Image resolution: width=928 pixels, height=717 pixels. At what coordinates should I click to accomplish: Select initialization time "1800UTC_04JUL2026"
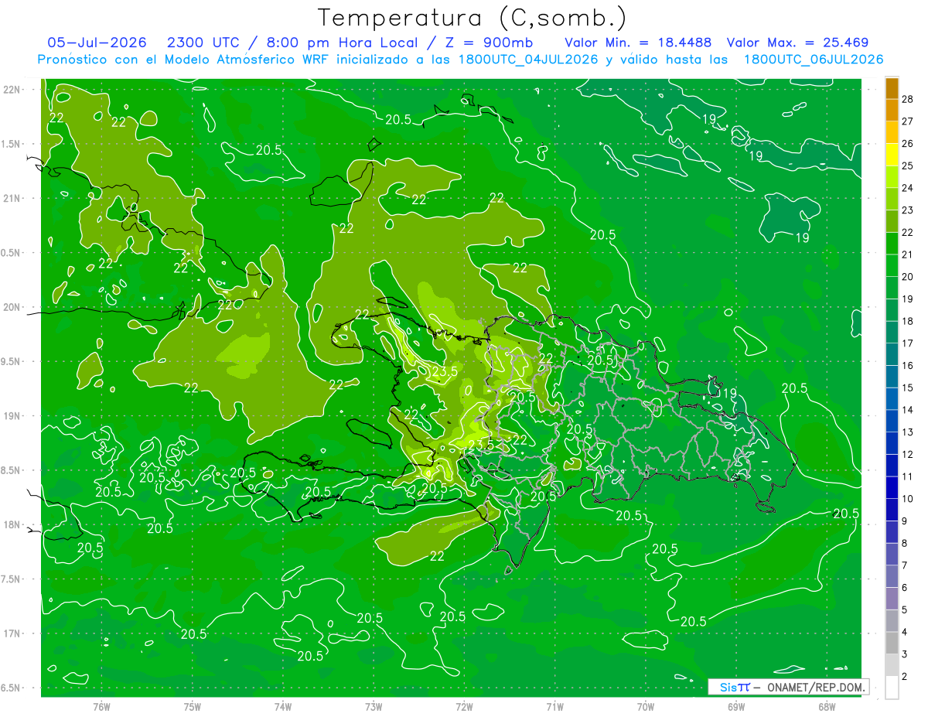(529, 60)
